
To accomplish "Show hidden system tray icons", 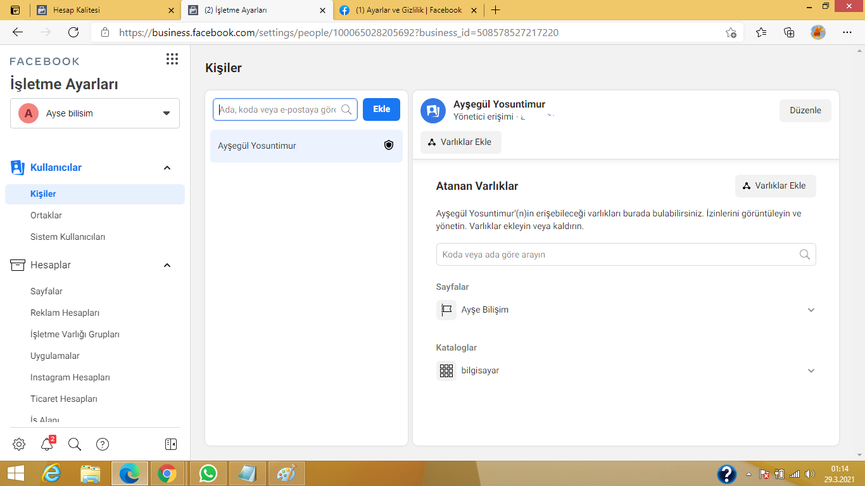I will (x=748, y=474).
